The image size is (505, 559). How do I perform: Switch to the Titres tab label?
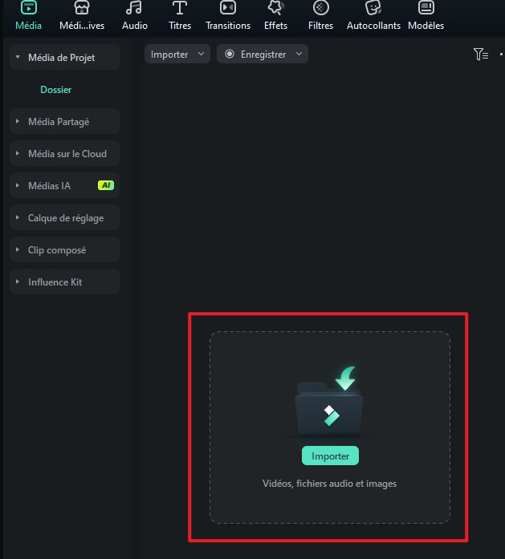(x=180, y=26)
